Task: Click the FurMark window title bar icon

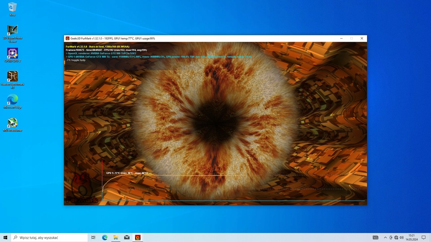Action: 67,38
